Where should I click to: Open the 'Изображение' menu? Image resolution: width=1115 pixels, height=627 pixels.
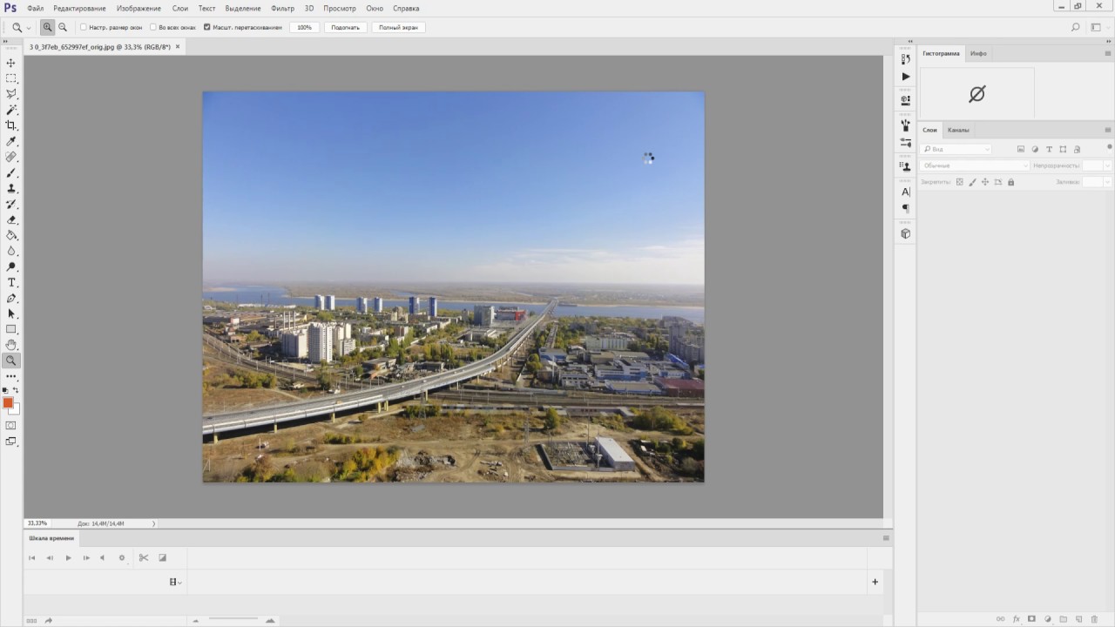click(139, 8)
